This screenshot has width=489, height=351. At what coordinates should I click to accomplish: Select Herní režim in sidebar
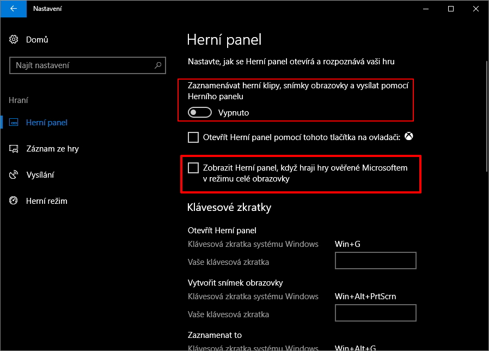[x=46, y=201]
